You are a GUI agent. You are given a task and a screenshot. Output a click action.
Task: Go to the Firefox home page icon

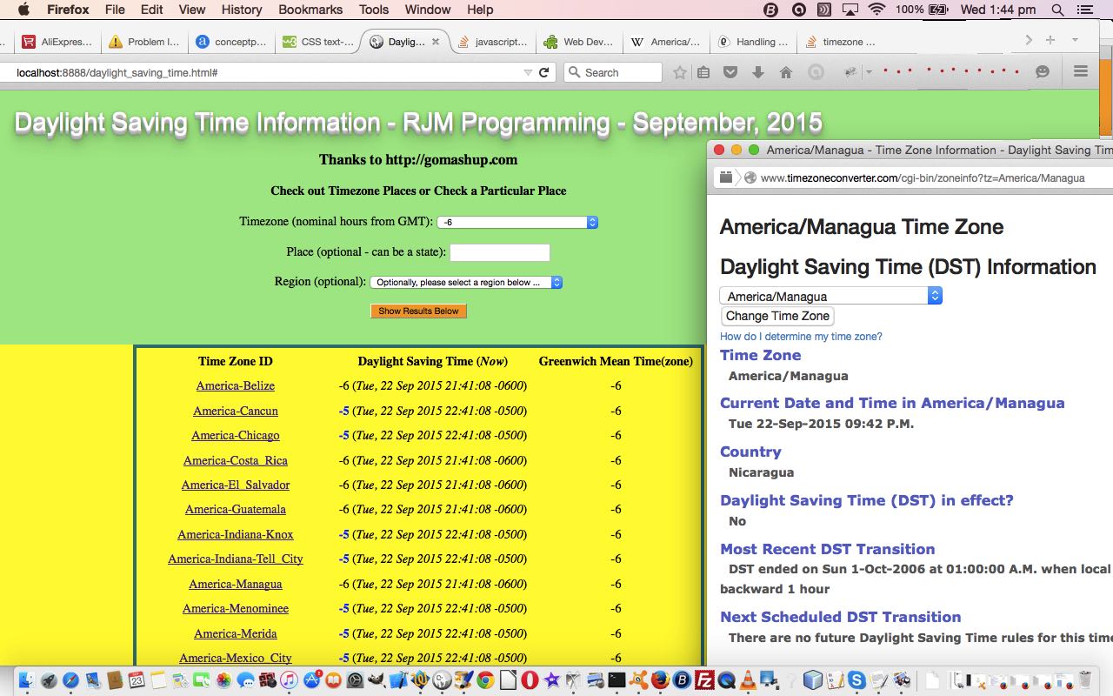[x=785, y=71]
